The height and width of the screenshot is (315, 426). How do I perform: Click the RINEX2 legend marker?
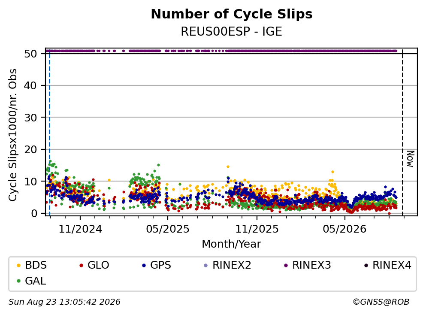click(205, 265)
